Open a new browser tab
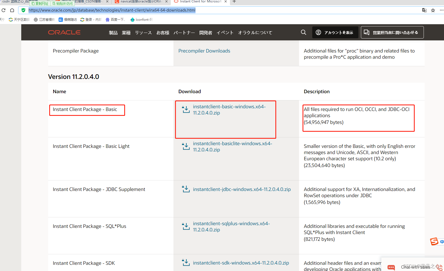Screen dimensions: 444x271 [234, 2]
